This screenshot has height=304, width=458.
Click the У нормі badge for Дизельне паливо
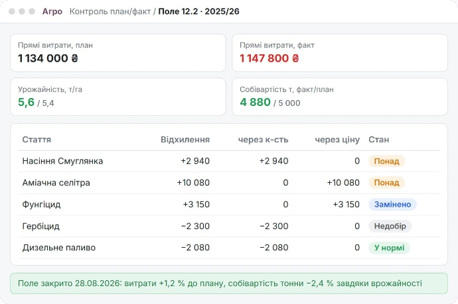click(x=390, y=248)
